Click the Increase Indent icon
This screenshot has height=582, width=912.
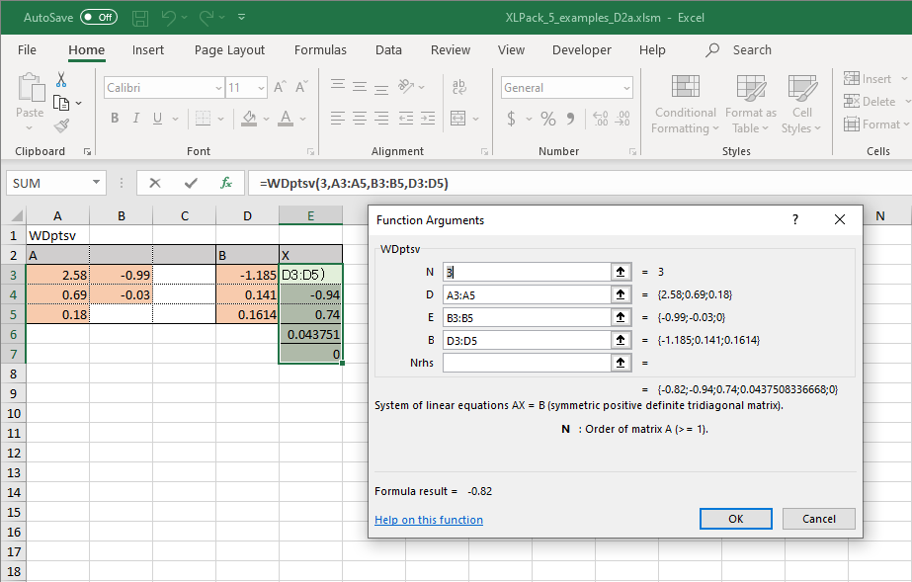428,119
